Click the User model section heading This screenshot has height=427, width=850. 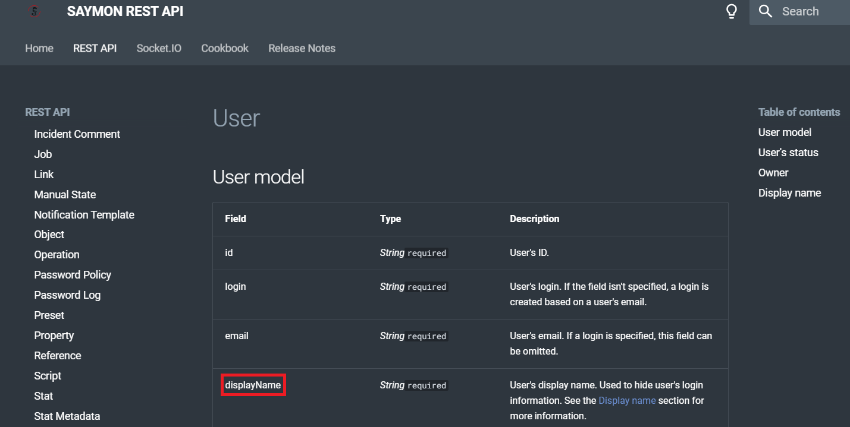pos(259,177)
